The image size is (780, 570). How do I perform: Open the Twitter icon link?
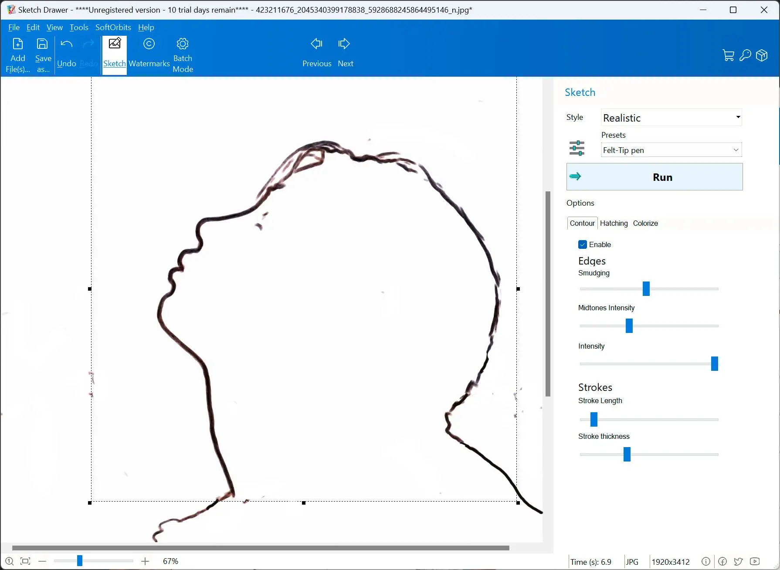point(738,561)
